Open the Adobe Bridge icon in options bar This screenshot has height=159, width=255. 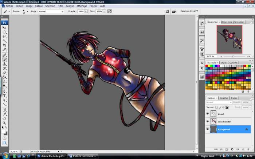click(x=174, y=11)
